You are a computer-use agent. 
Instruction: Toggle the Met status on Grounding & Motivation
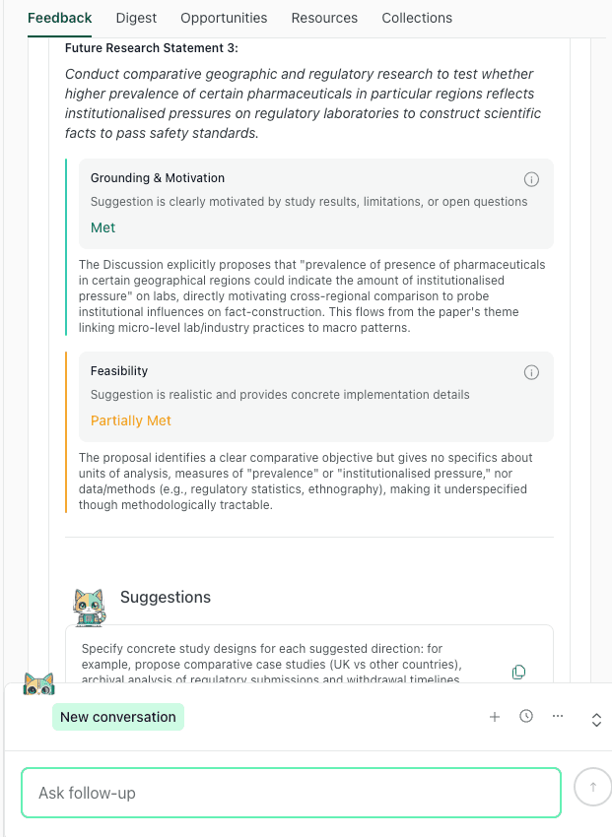102,227
